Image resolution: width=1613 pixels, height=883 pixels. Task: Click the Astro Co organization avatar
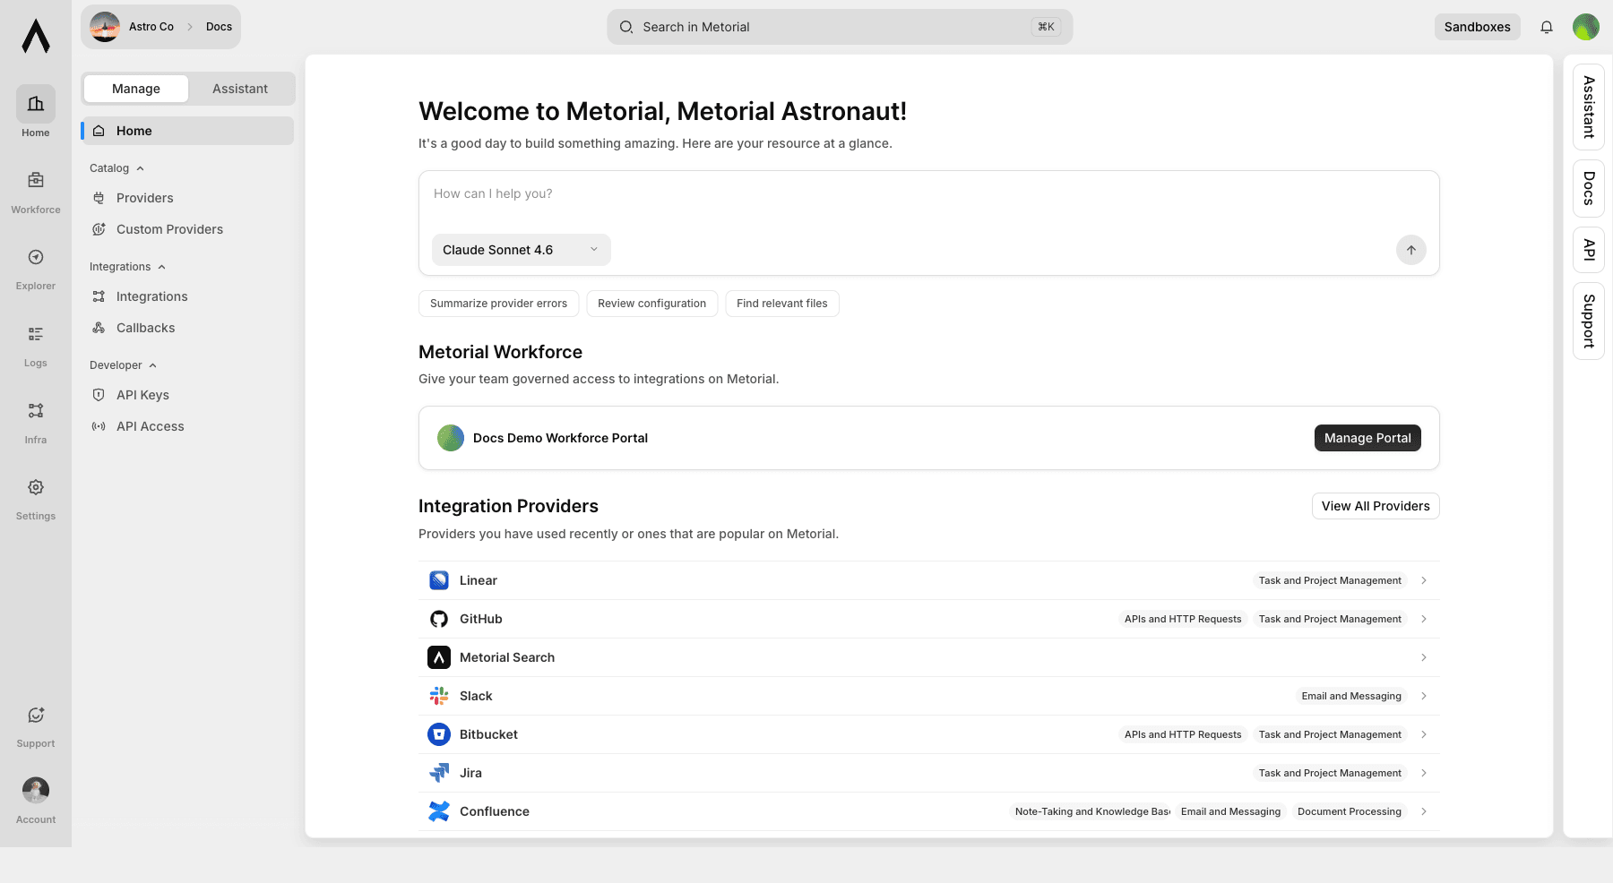105,27
